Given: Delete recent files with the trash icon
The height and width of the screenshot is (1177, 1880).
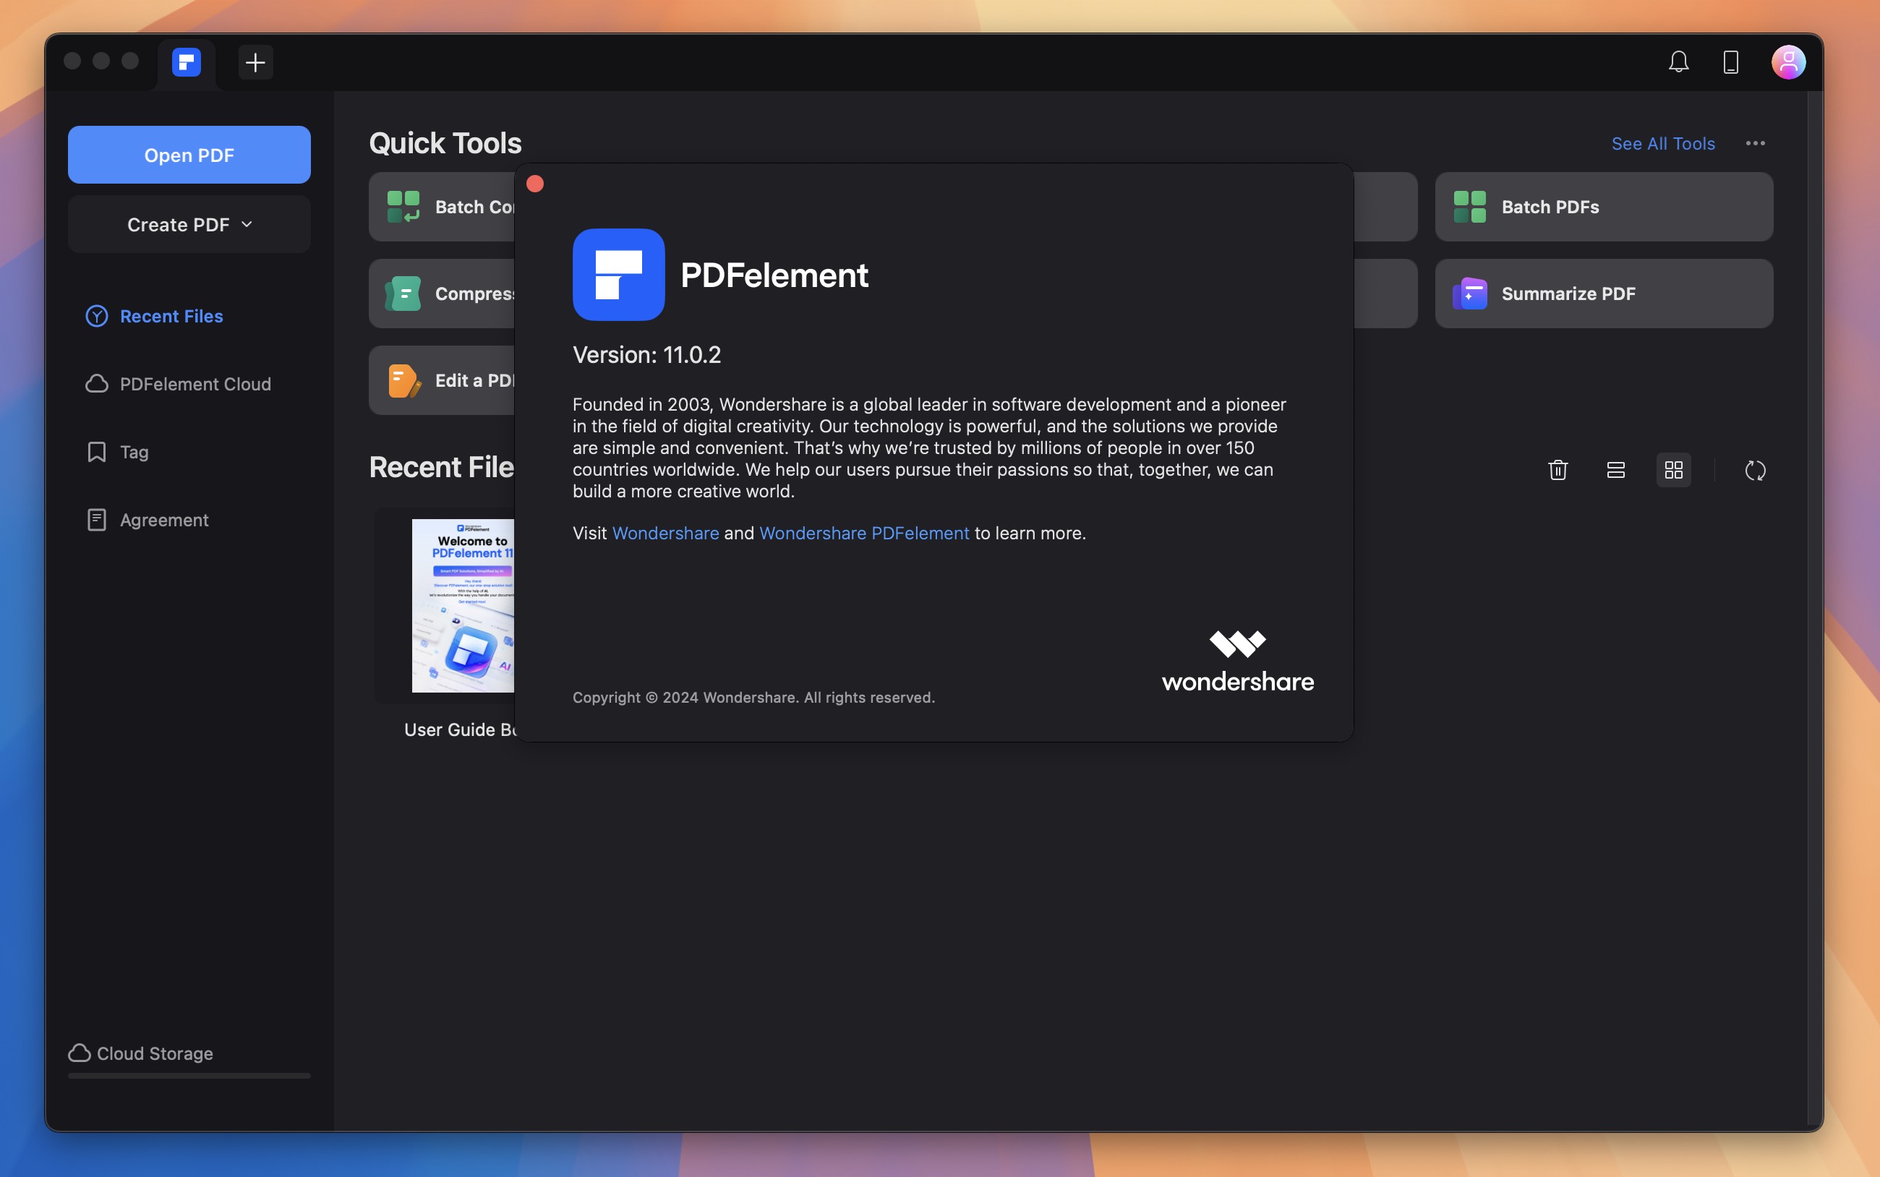Looking at the screenshot, I should pyautogui.click(x=1558, y=470).
